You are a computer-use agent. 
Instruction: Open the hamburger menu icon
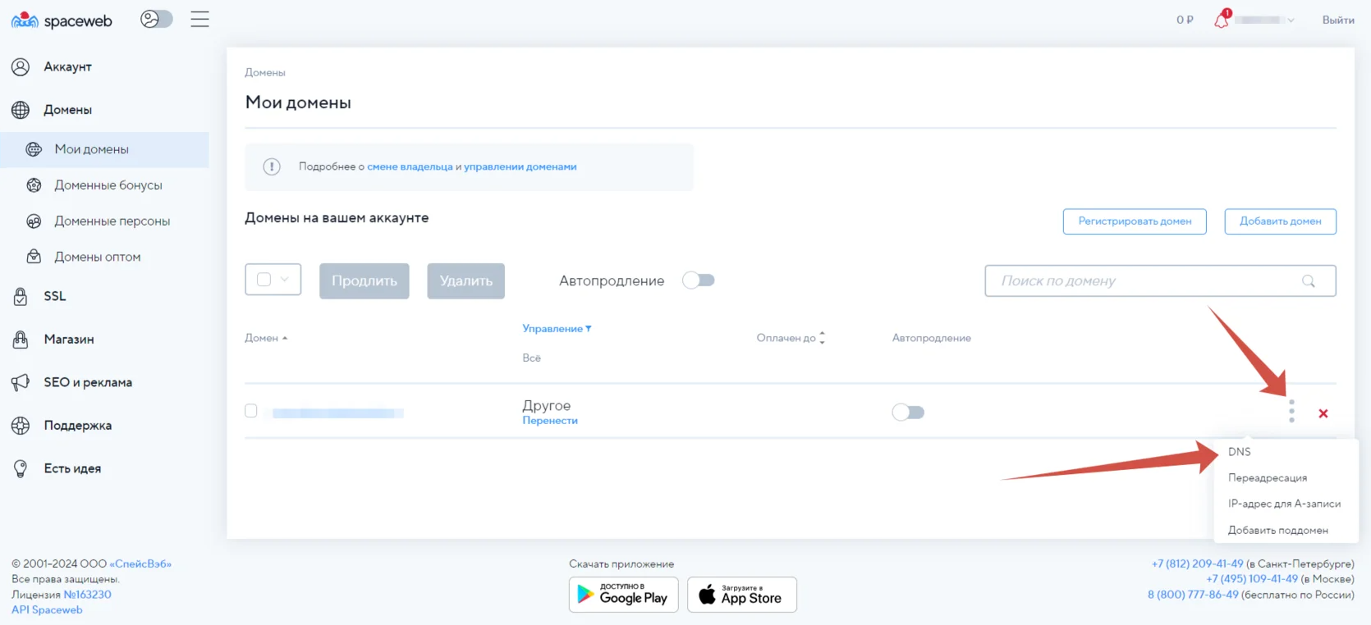[x=199, y=20]
